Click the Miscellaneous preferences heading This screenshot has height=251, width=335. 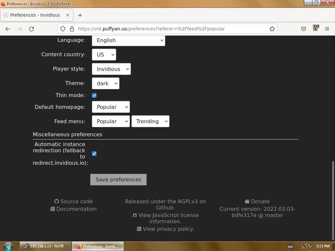[67, 134]
